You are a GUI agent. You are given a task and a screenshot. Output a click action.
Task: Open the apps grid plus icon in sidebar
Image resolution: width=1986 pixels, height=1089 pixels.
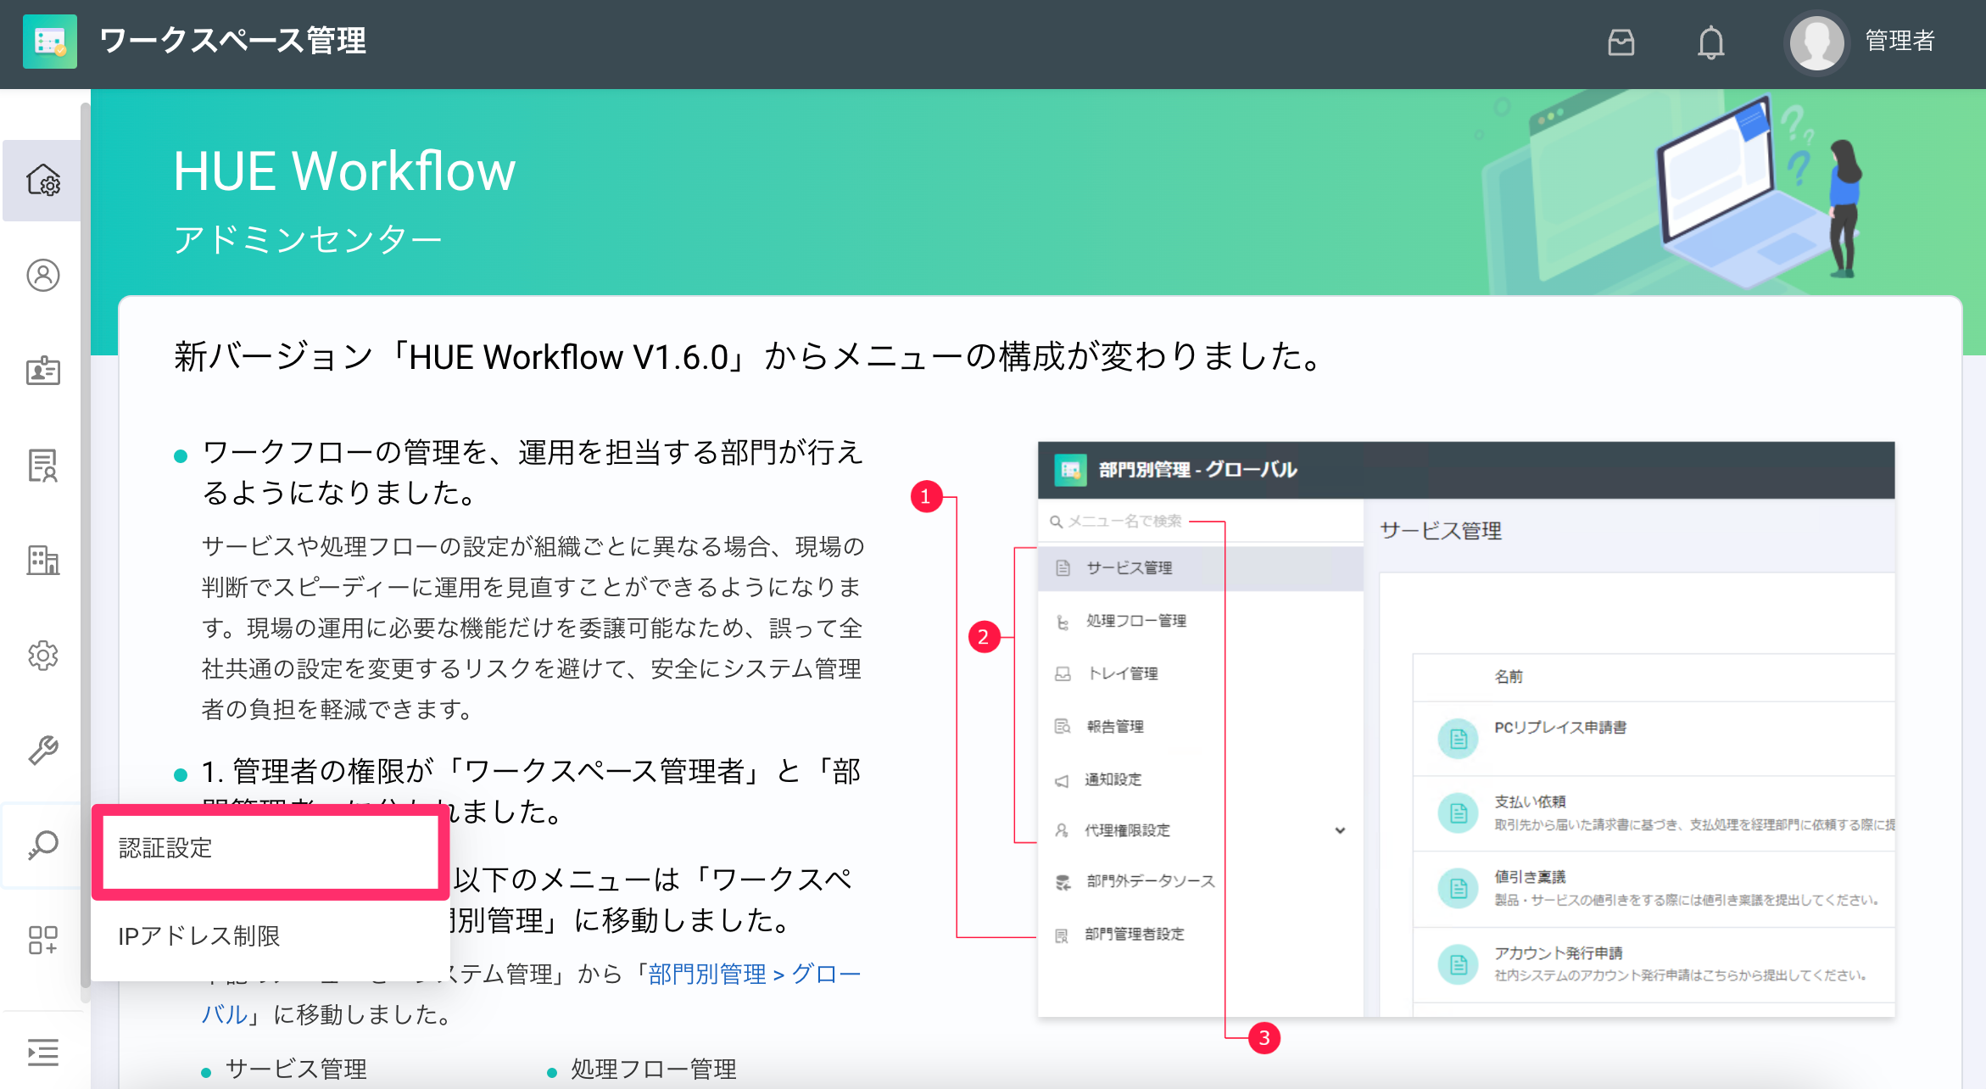[42, 940]
